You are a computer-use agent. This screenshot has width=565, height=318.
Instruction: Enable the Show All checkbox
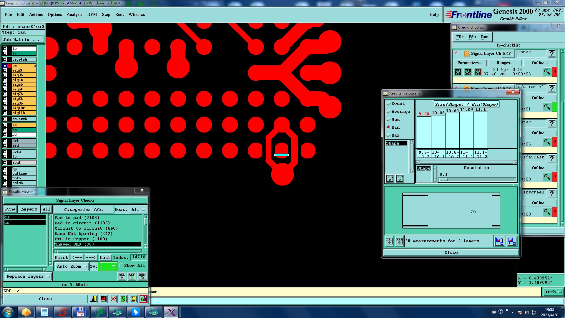pos(122,266)
